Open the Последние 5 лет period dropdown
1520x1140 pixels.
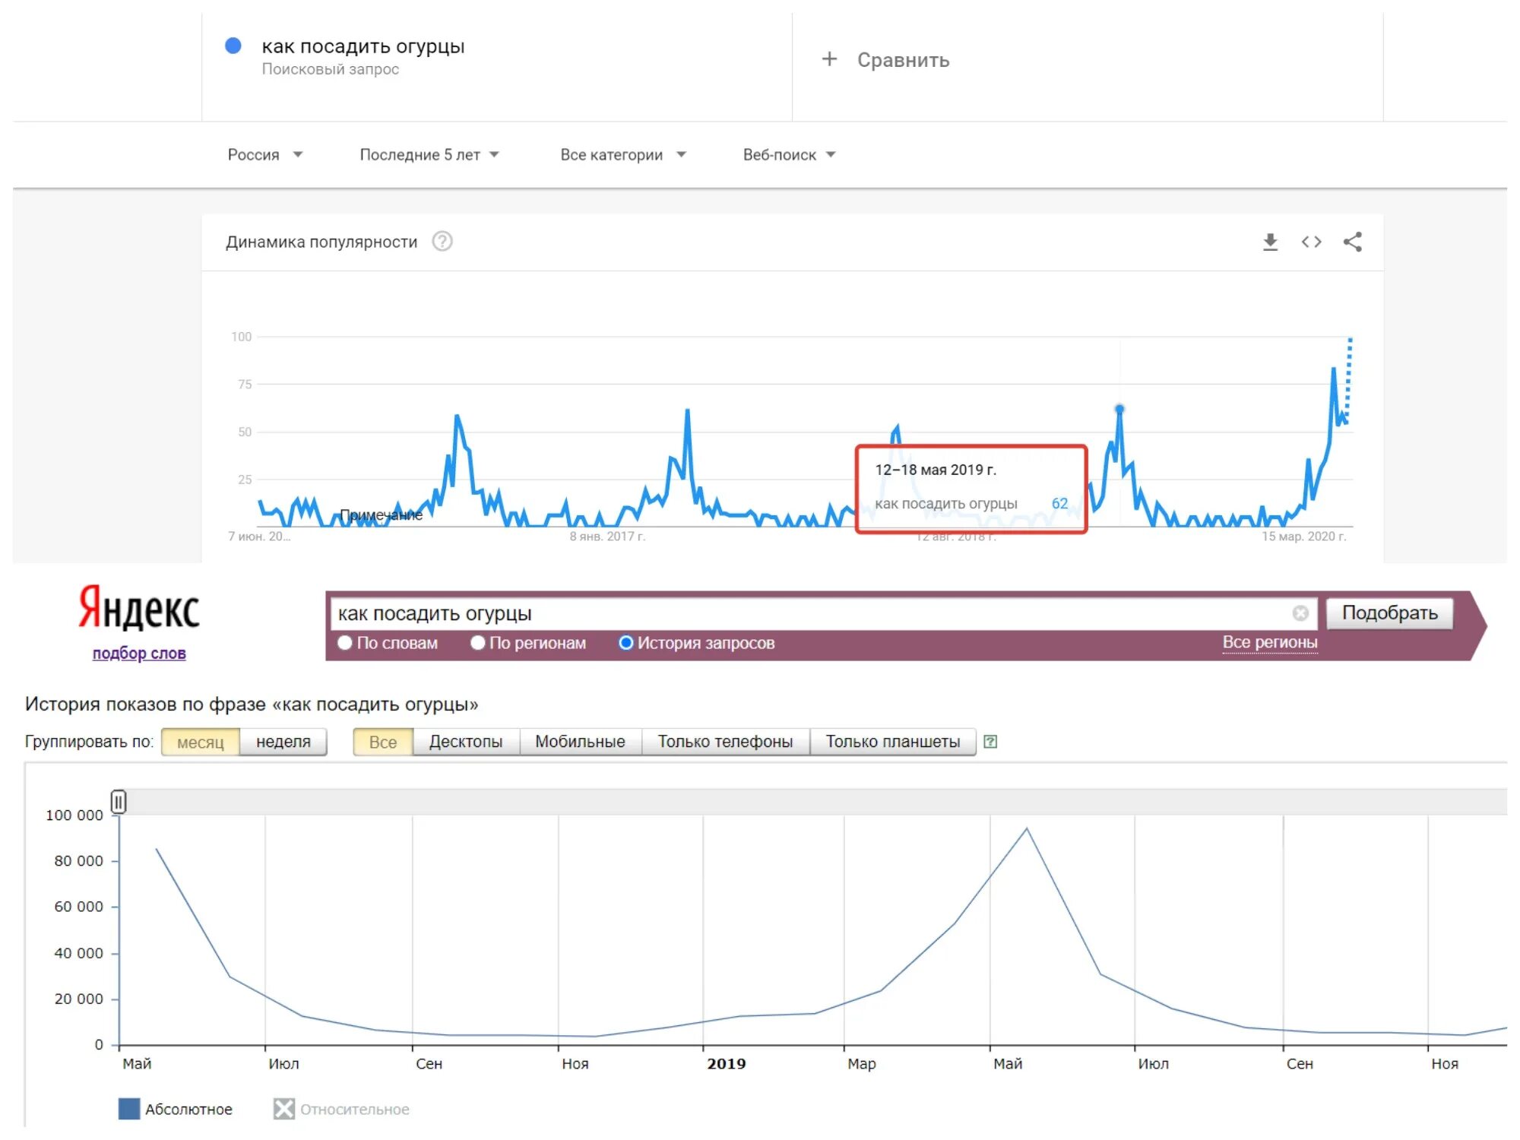[x=429, y=155]
